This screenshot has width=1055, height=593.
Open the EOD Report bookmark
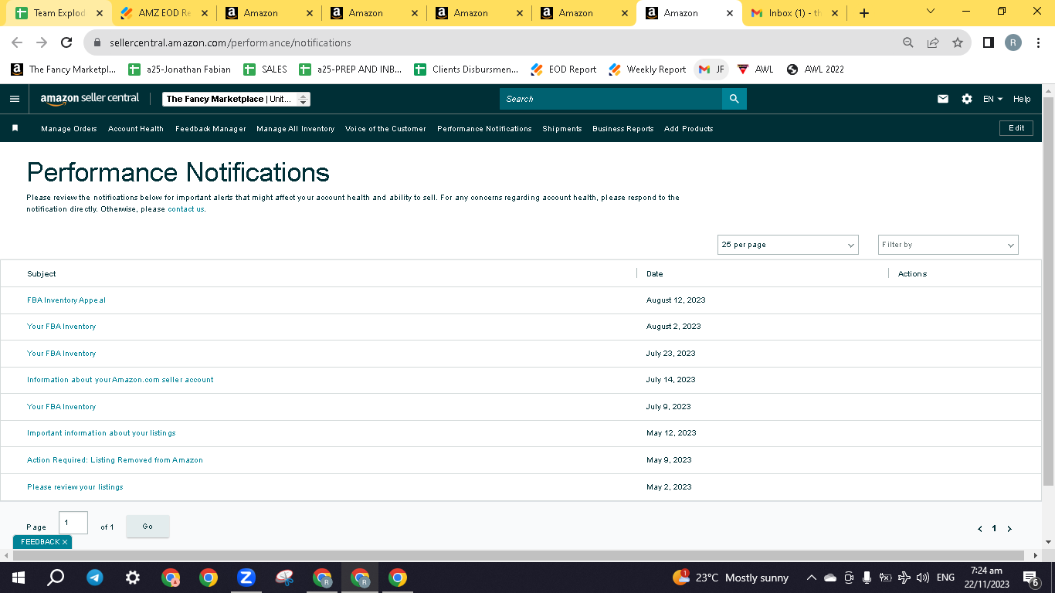pos(564,69)
